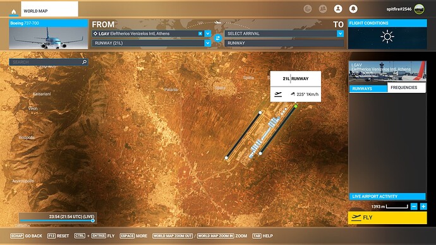Click the Select Arrival field
This screenshot has width=436, height=245.
[x=281, y=33]
